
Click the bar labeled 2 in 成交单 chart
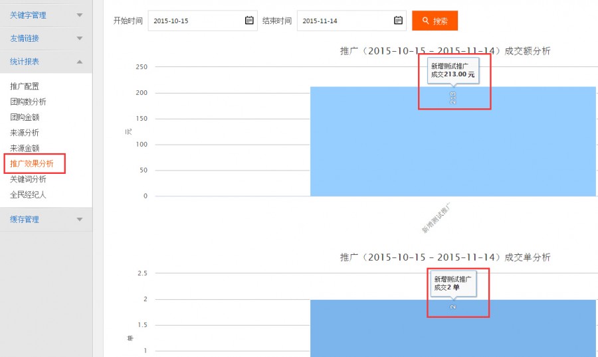(453, 328)
